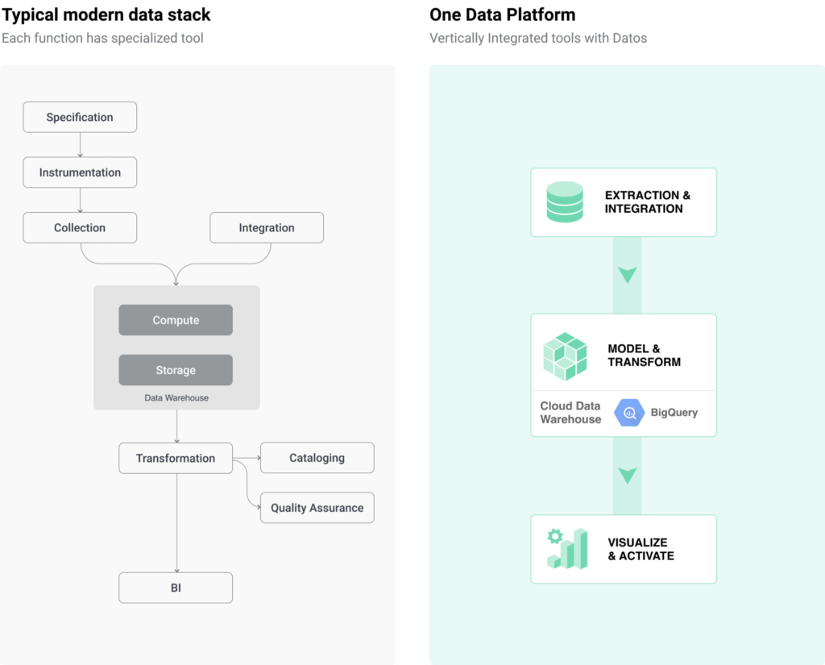Click the bar chart with gear icon

566,549
